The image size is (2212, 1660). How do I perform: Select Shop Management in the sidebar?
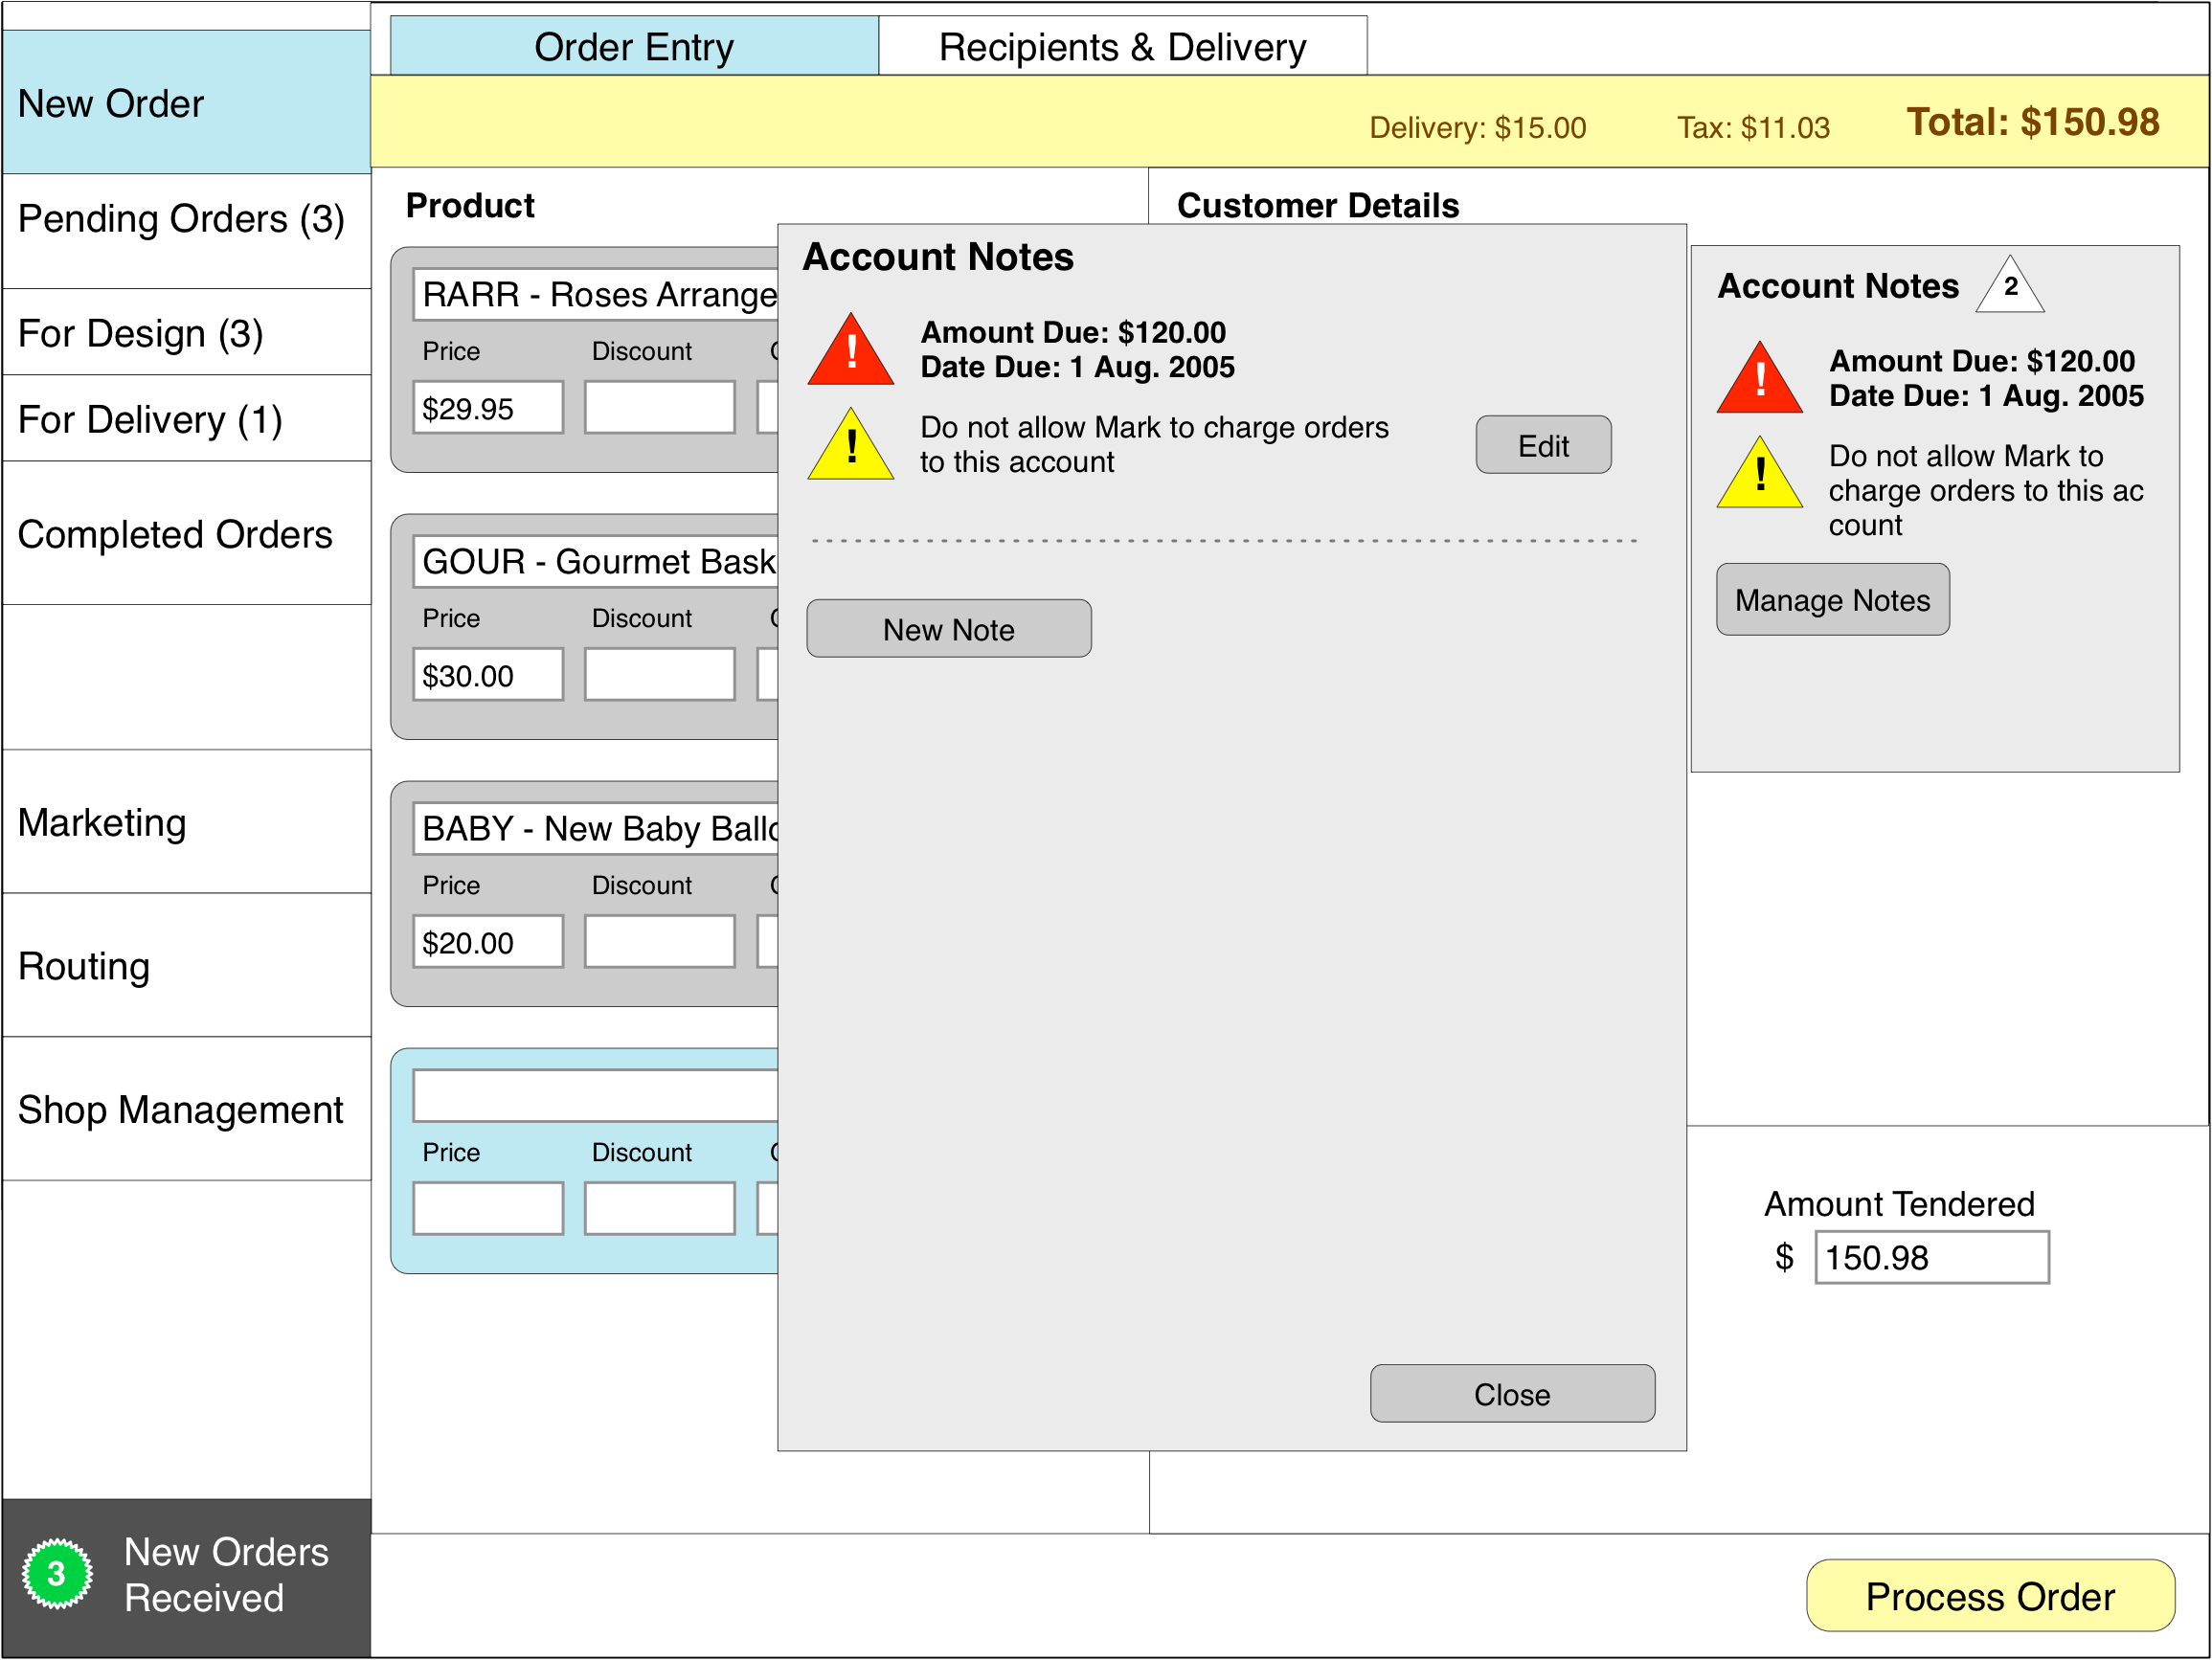[180, 1109]
